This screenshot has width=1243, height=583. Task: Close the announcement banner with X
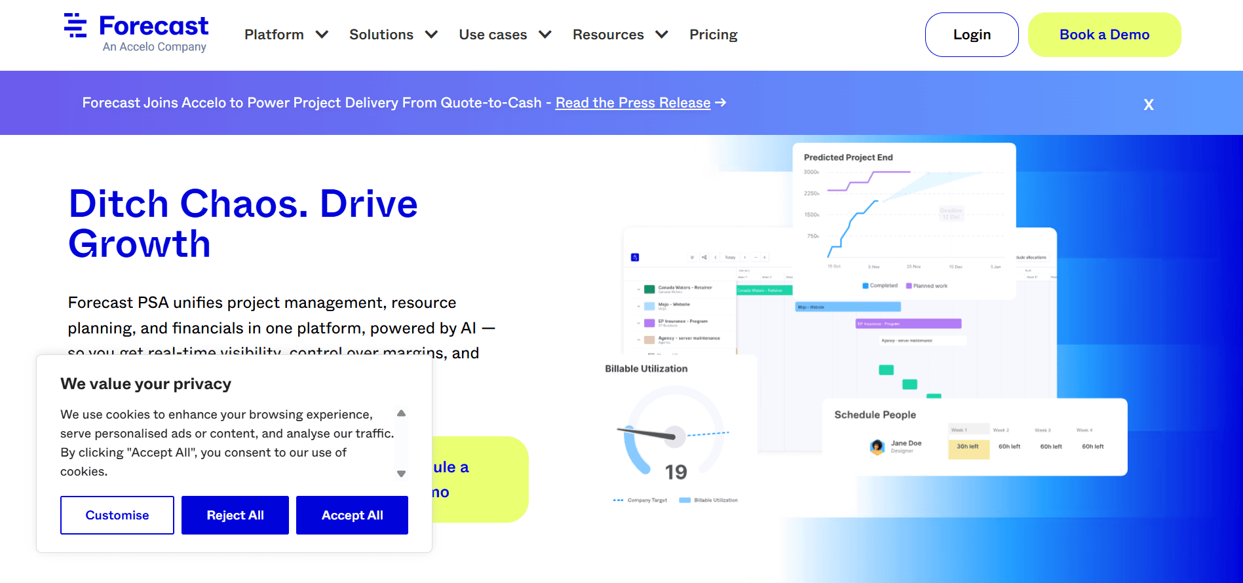click(1149, 105)
